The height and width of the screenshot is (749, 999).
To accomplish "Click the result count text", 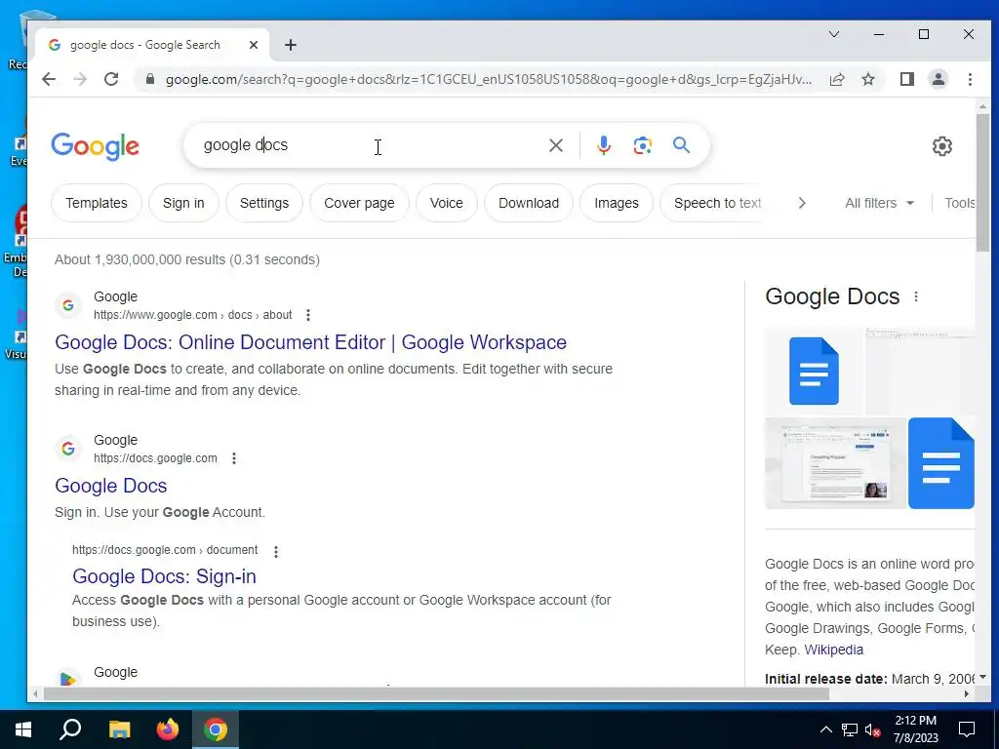I will [187, 259].
